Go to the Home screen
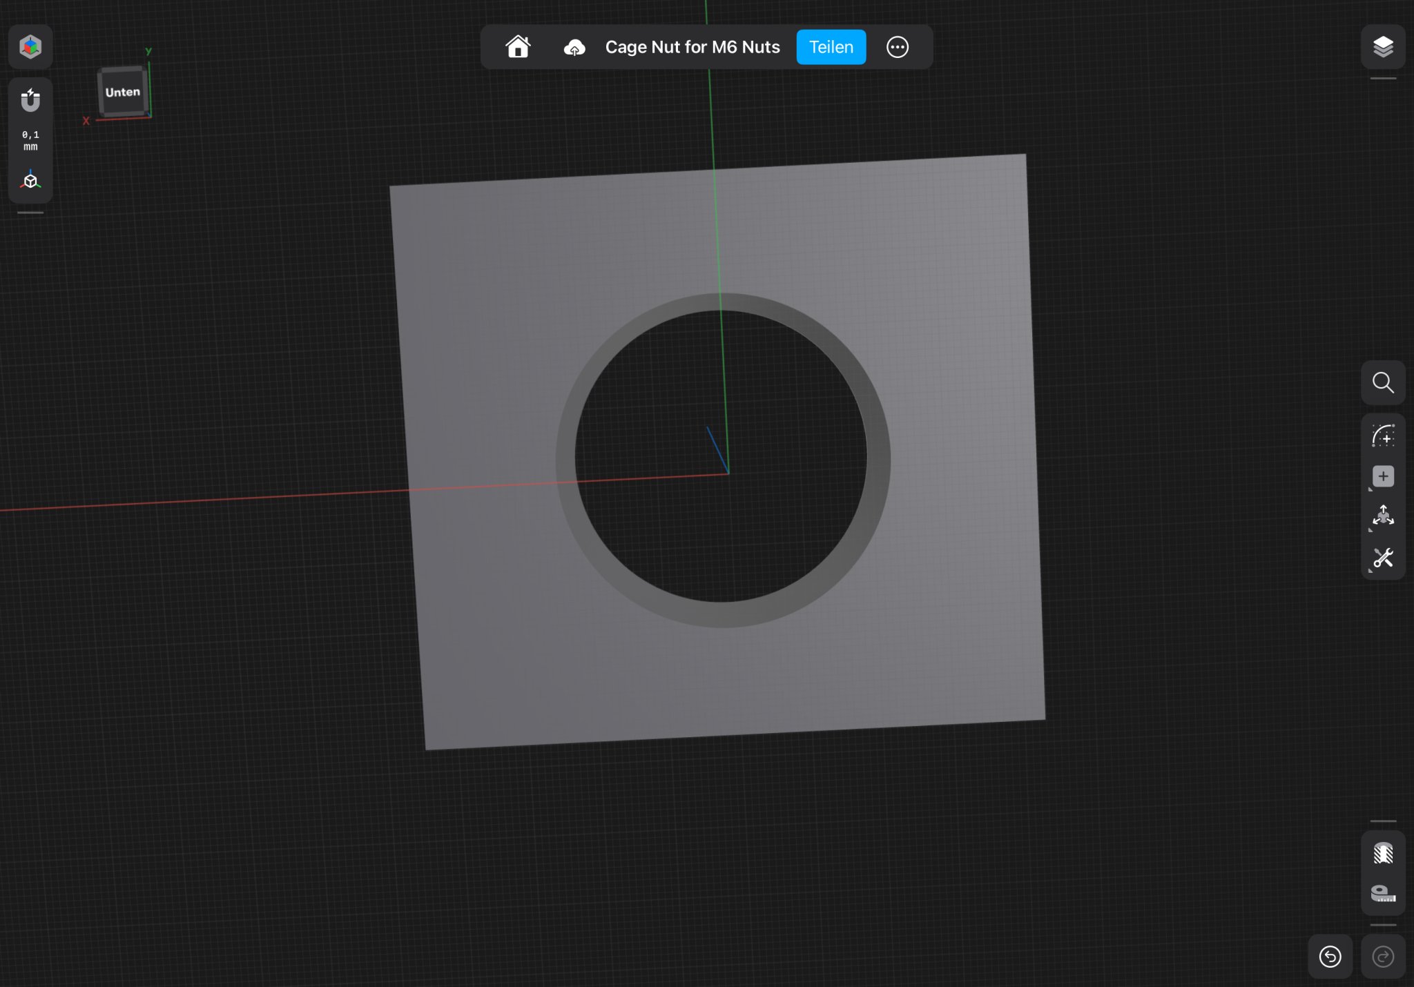Screen dimensions: 1414x987 [518, 47]
